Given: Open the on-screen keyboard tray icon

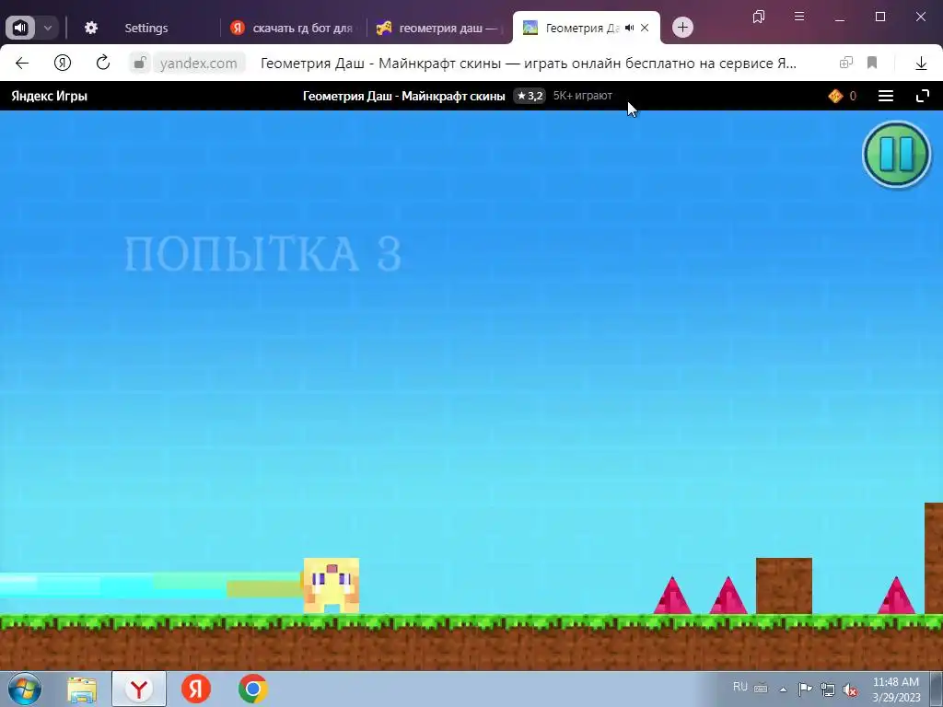Looking at the screenshot, I should pyautogui.click(x=761, y=689).
